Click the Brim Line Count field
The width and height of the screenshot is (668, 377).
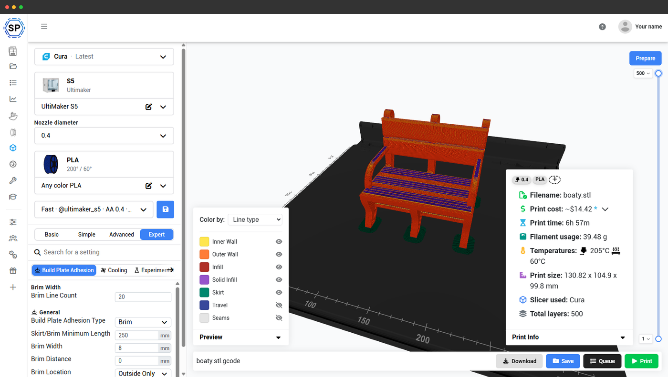tap(143, 297)
